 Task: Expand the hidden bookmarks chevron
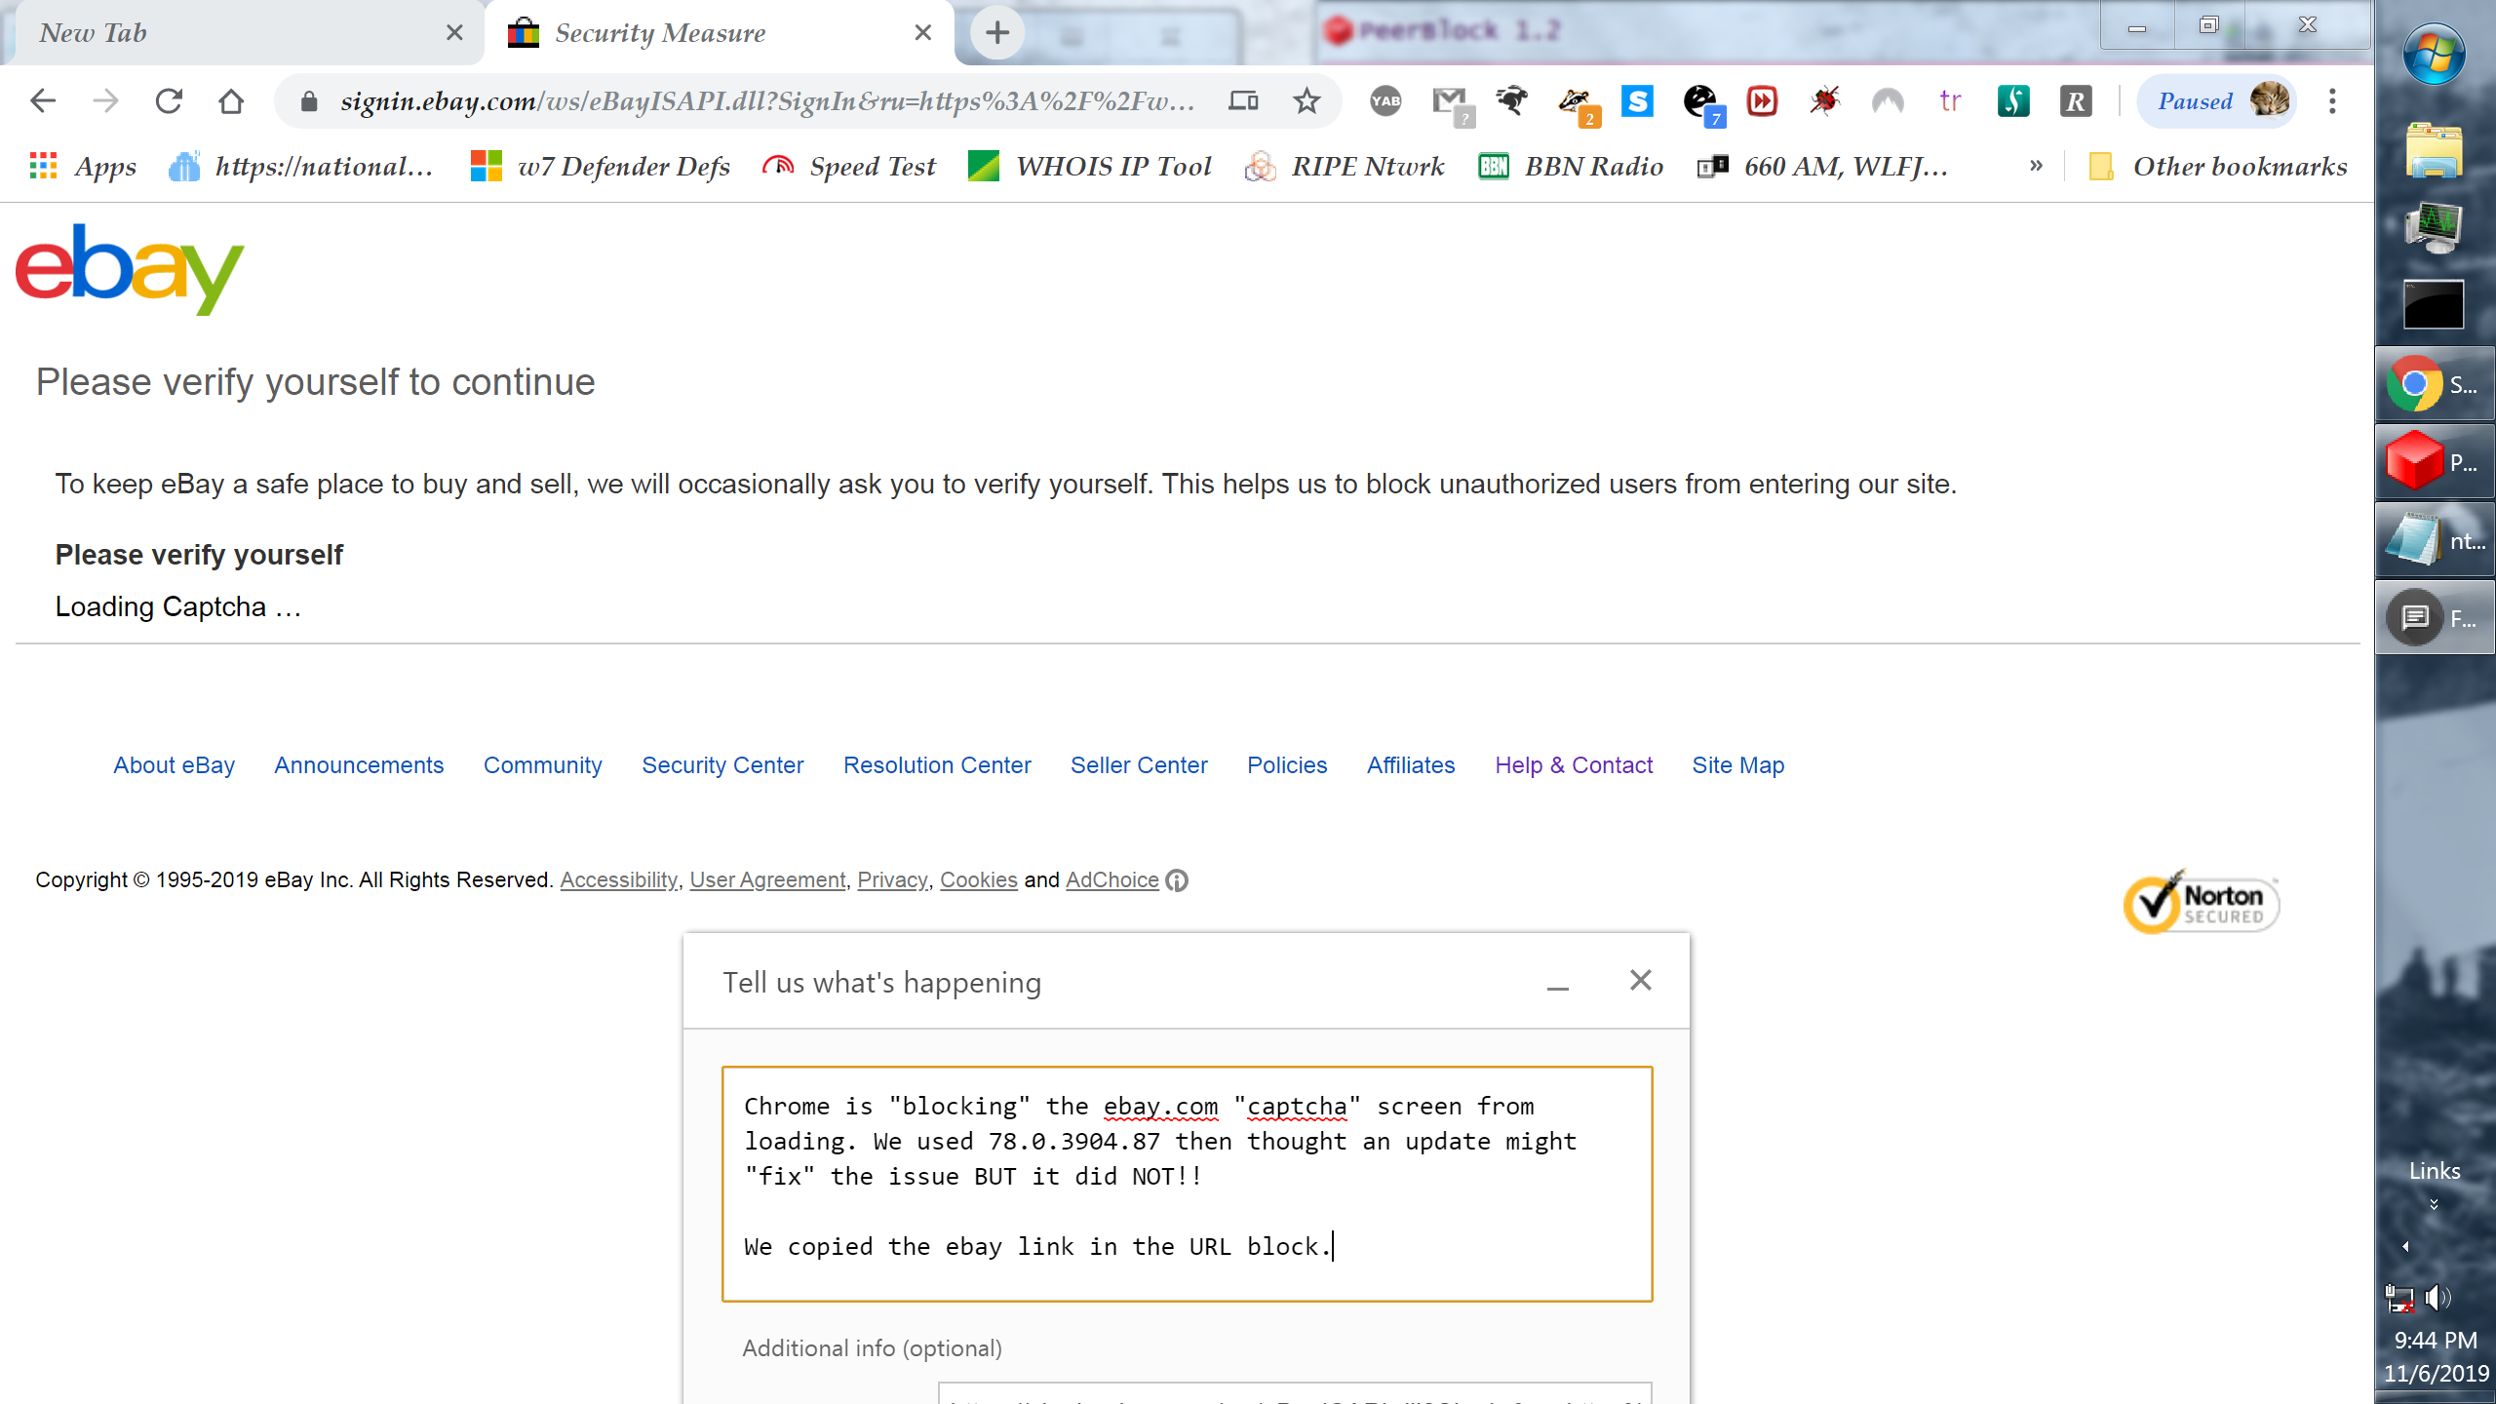[2036, 166]
